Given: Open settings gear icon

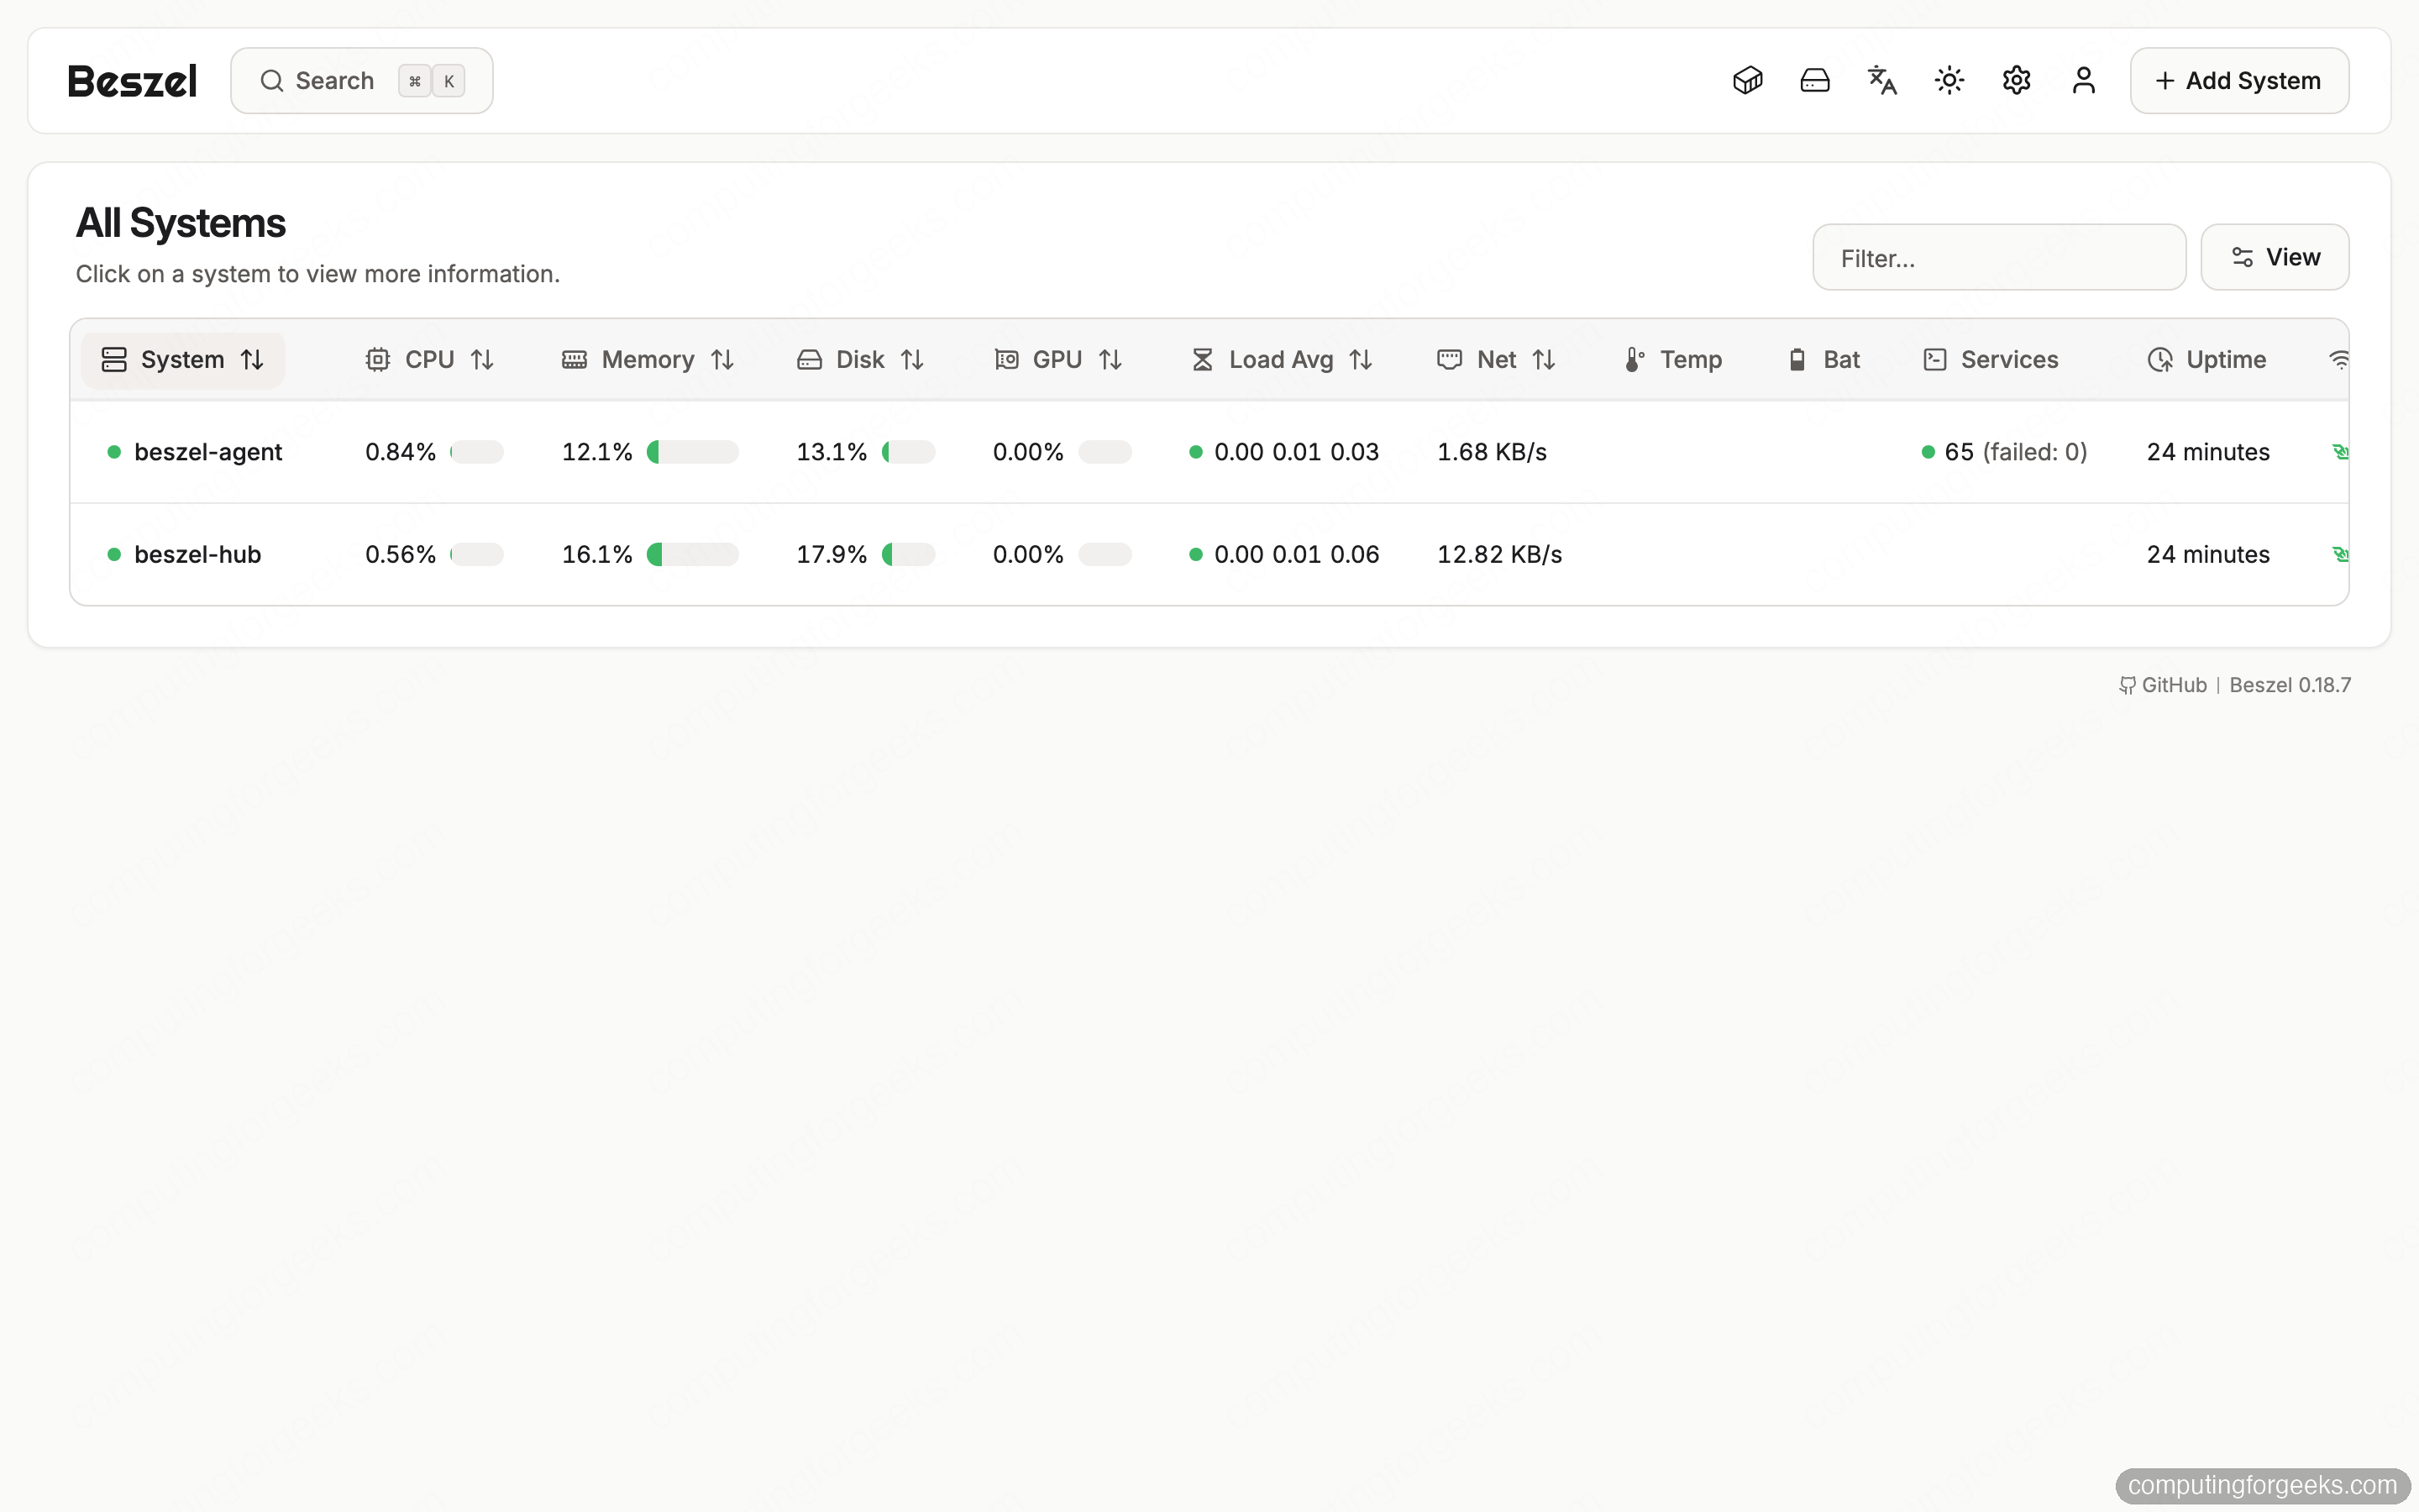Looking at the screenshot, I should [x=2016, y=80].
